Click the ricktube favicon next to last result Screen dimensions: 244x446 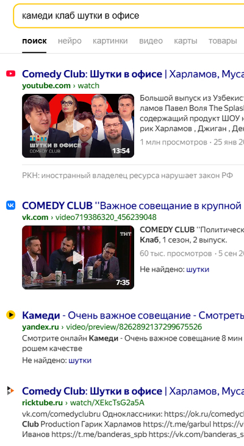pos(11,391)
